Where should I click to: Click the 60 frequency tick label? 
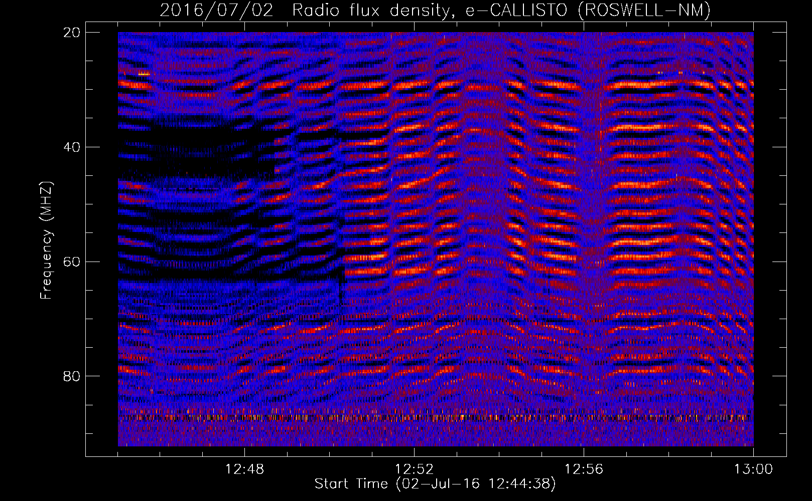click(x=71, y=262)
